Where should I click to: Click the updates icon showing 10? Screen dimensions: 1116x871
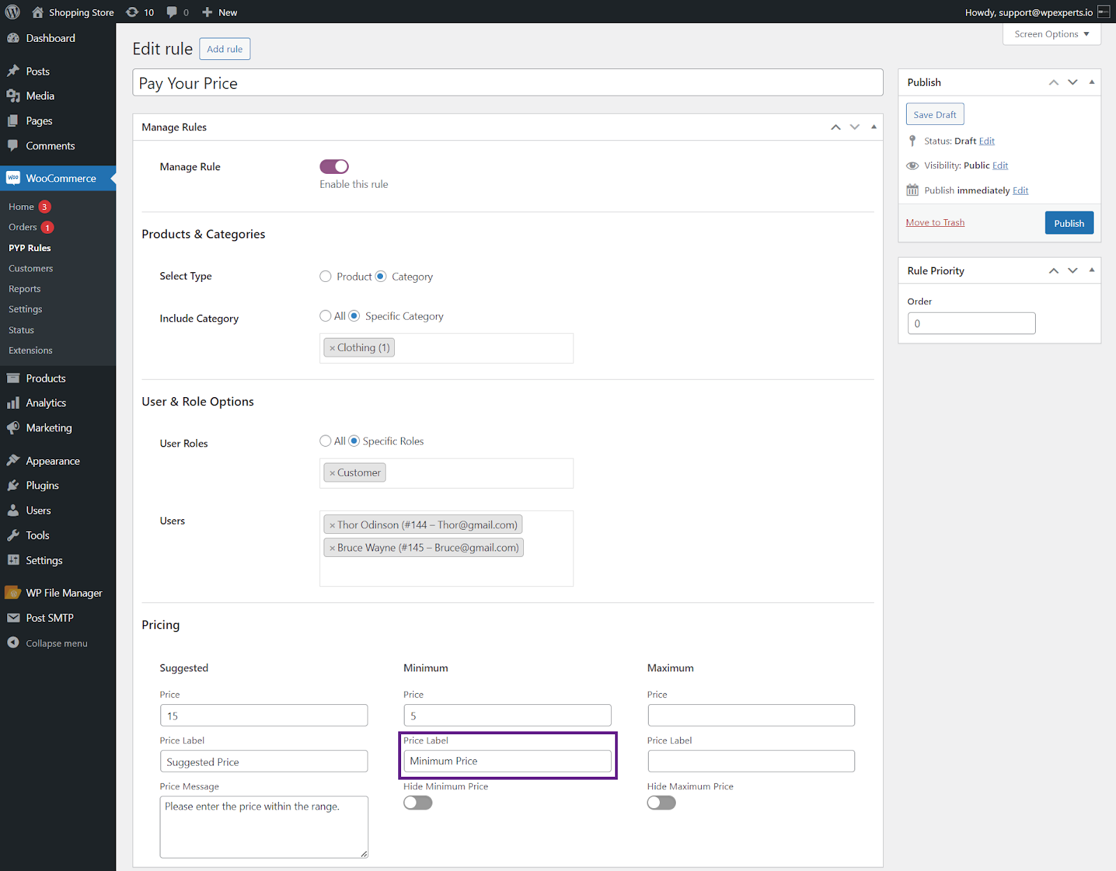click(132, 12)
